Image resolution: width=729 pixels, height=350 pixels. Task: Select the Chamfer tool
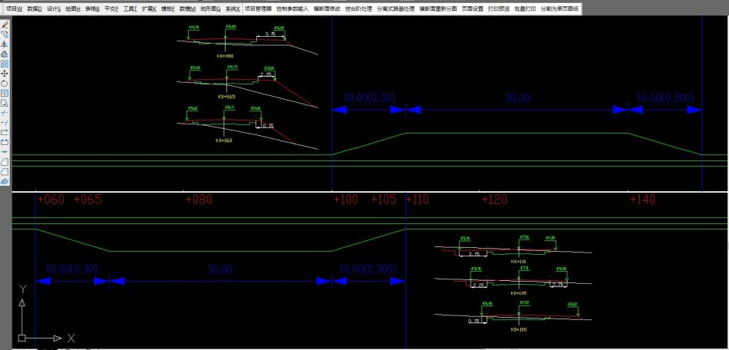coord(5,162)
